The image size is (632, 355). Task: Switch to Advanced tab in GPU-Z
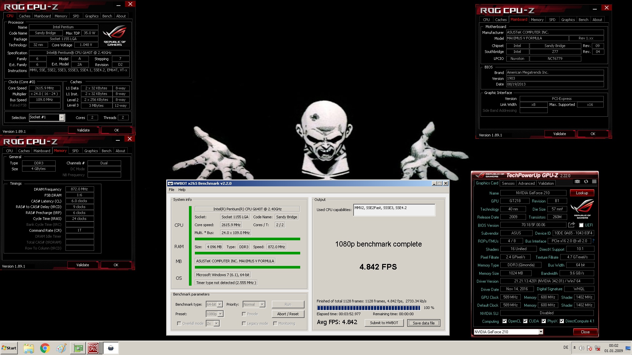[526, 183]
